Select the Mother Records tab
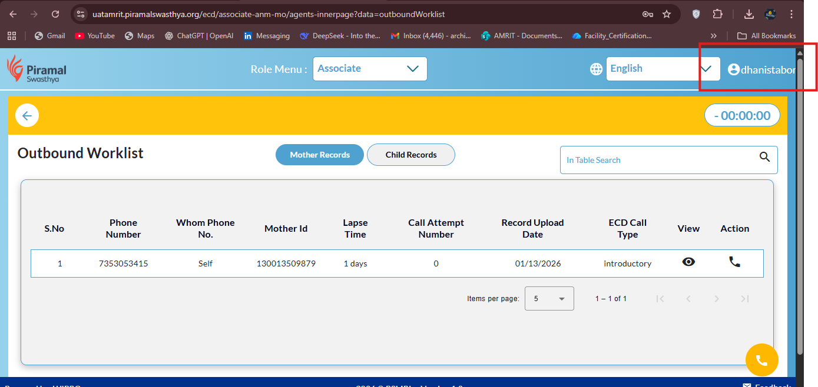Screen dimensions: 818x387 point(319,155)
